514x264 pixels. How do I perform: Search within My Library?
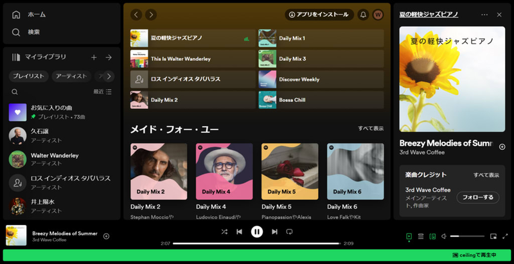[x=15, y=92]
